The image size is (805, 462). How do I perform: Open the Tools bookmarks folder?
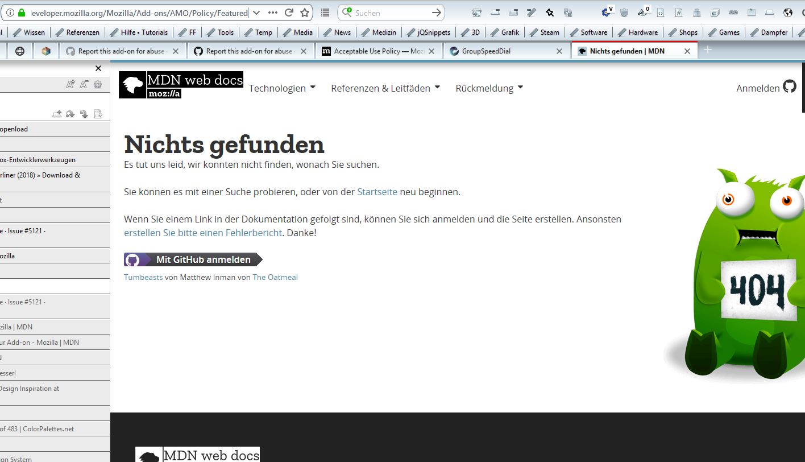(x=220, y=32)
